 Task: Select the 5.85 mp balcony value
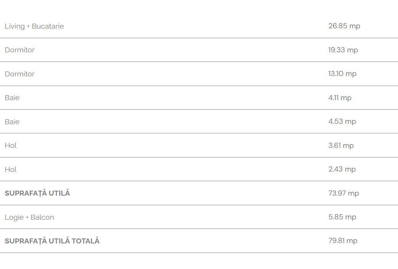342,217
